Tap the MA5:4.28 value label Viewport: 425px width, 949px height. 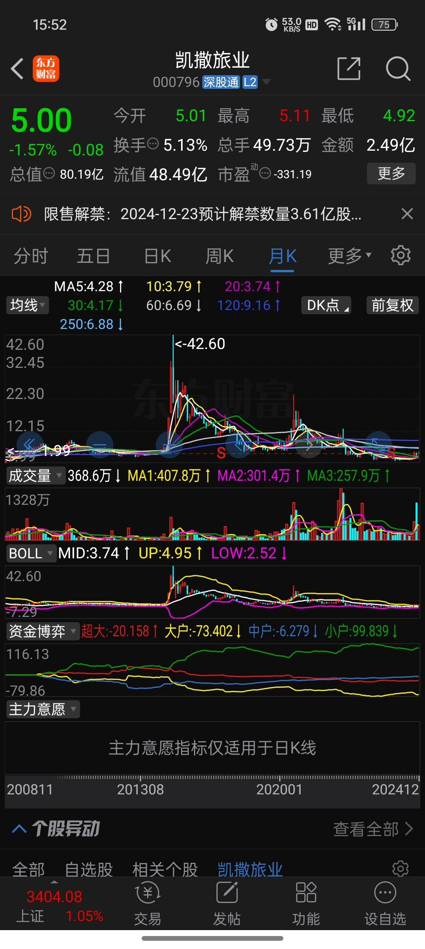point(89,286)
